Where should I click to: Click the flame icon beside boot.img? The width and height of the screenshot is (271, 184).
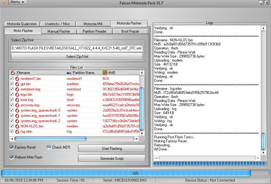pyautogui.click(x=17, y=100)
